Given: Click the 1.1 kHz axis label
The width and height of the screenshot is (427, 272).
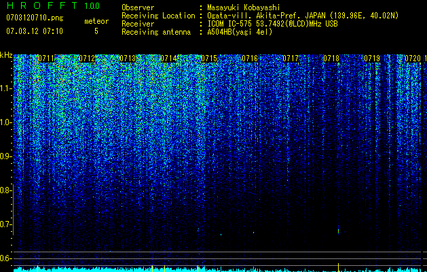Looking at the screenshot, I should point(5,88).
